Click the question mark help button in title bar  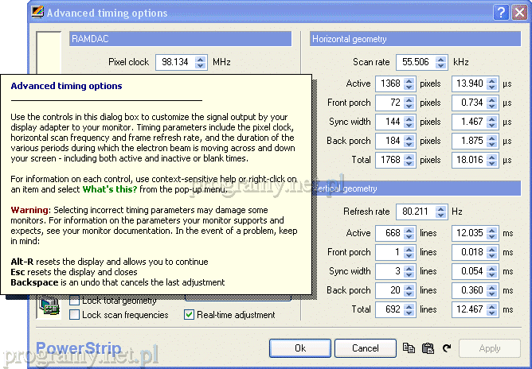click(500, 13)
